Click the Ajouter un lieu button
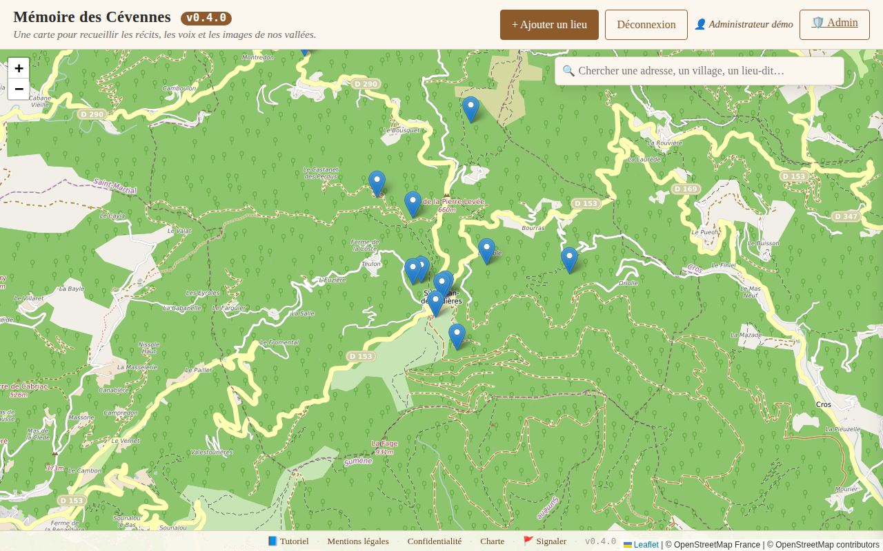The width and height of the screenshot is (883, 551). point(549,25)
